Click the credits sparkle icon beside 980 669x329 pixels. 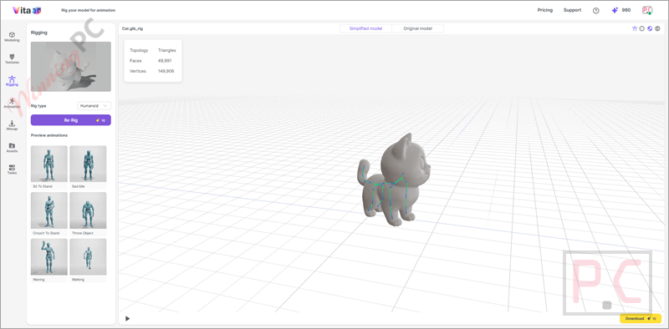615,10
